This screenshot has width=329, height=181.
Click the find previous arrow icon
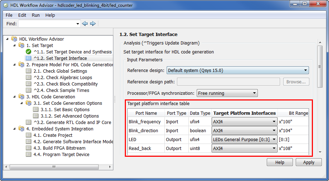click(x=85, y=24)
